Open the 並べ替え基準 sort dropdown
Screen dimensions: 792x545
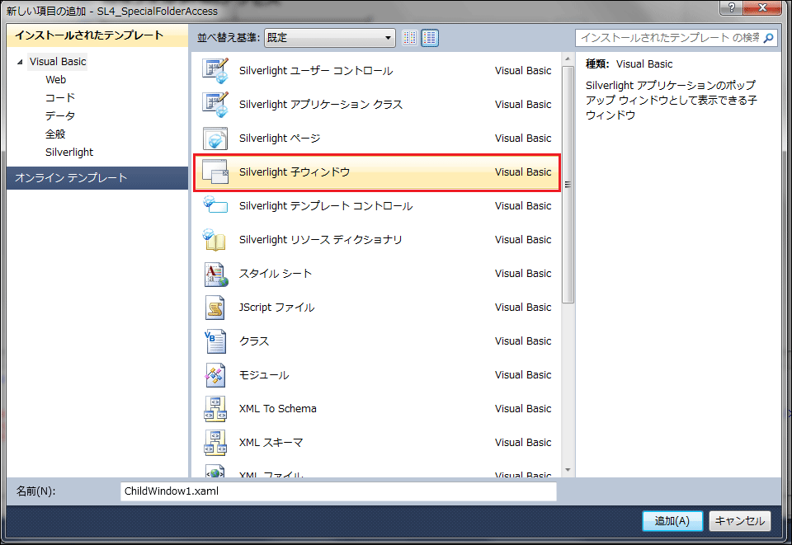329,38
